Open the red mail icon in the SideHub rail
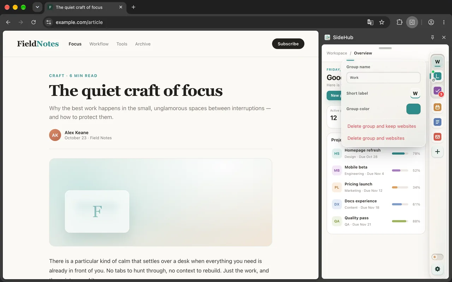Viewport: 452px width, 282px height. (438, 137)
